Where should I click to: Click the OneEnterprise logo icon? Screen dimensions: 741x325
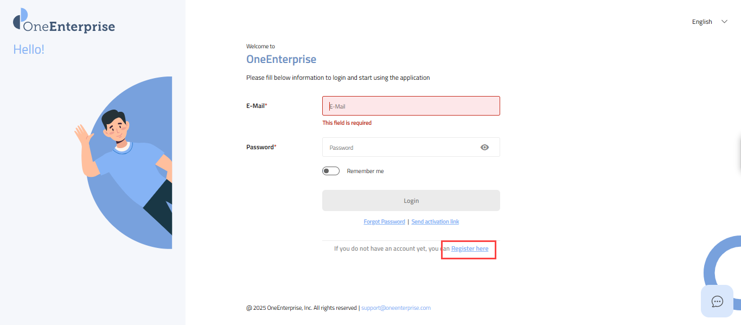click(20, 20)
